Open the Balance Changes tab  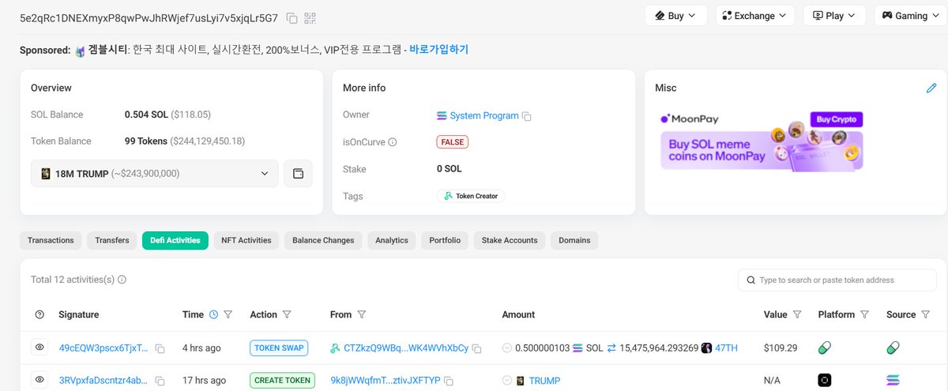pyautogui.click(x=323, y=240)
